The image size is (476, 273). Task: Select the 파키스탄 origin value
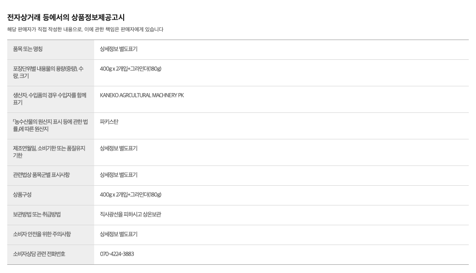click(x=109, y=122)
